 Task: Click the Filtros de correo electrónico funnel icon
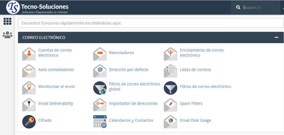tap(171, 88)
